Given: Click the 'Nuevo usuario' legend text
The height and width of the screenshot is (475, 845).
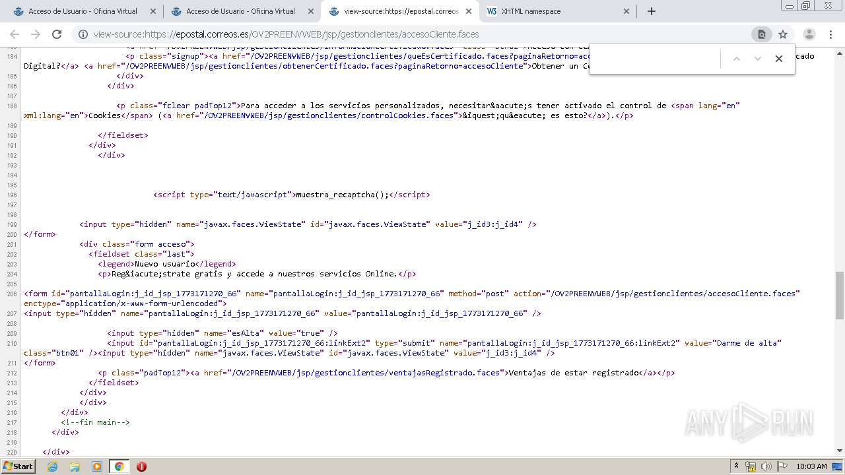Looking at the screenshot, I should pyautogui.click(x=165, y=264).
